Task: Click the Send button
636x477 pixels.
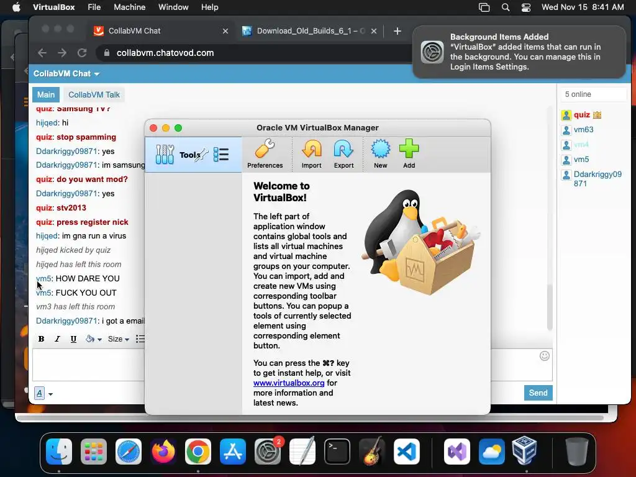Action: [x=538, y=393]
